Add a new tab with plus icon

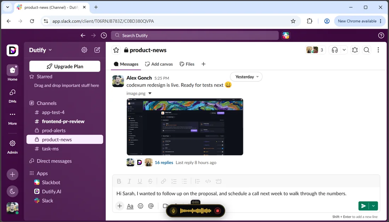[x=203, y=64]
